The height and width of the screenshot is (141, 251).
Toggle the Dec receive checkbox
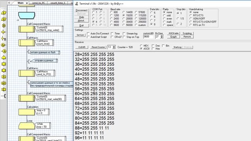coord(153,45)
